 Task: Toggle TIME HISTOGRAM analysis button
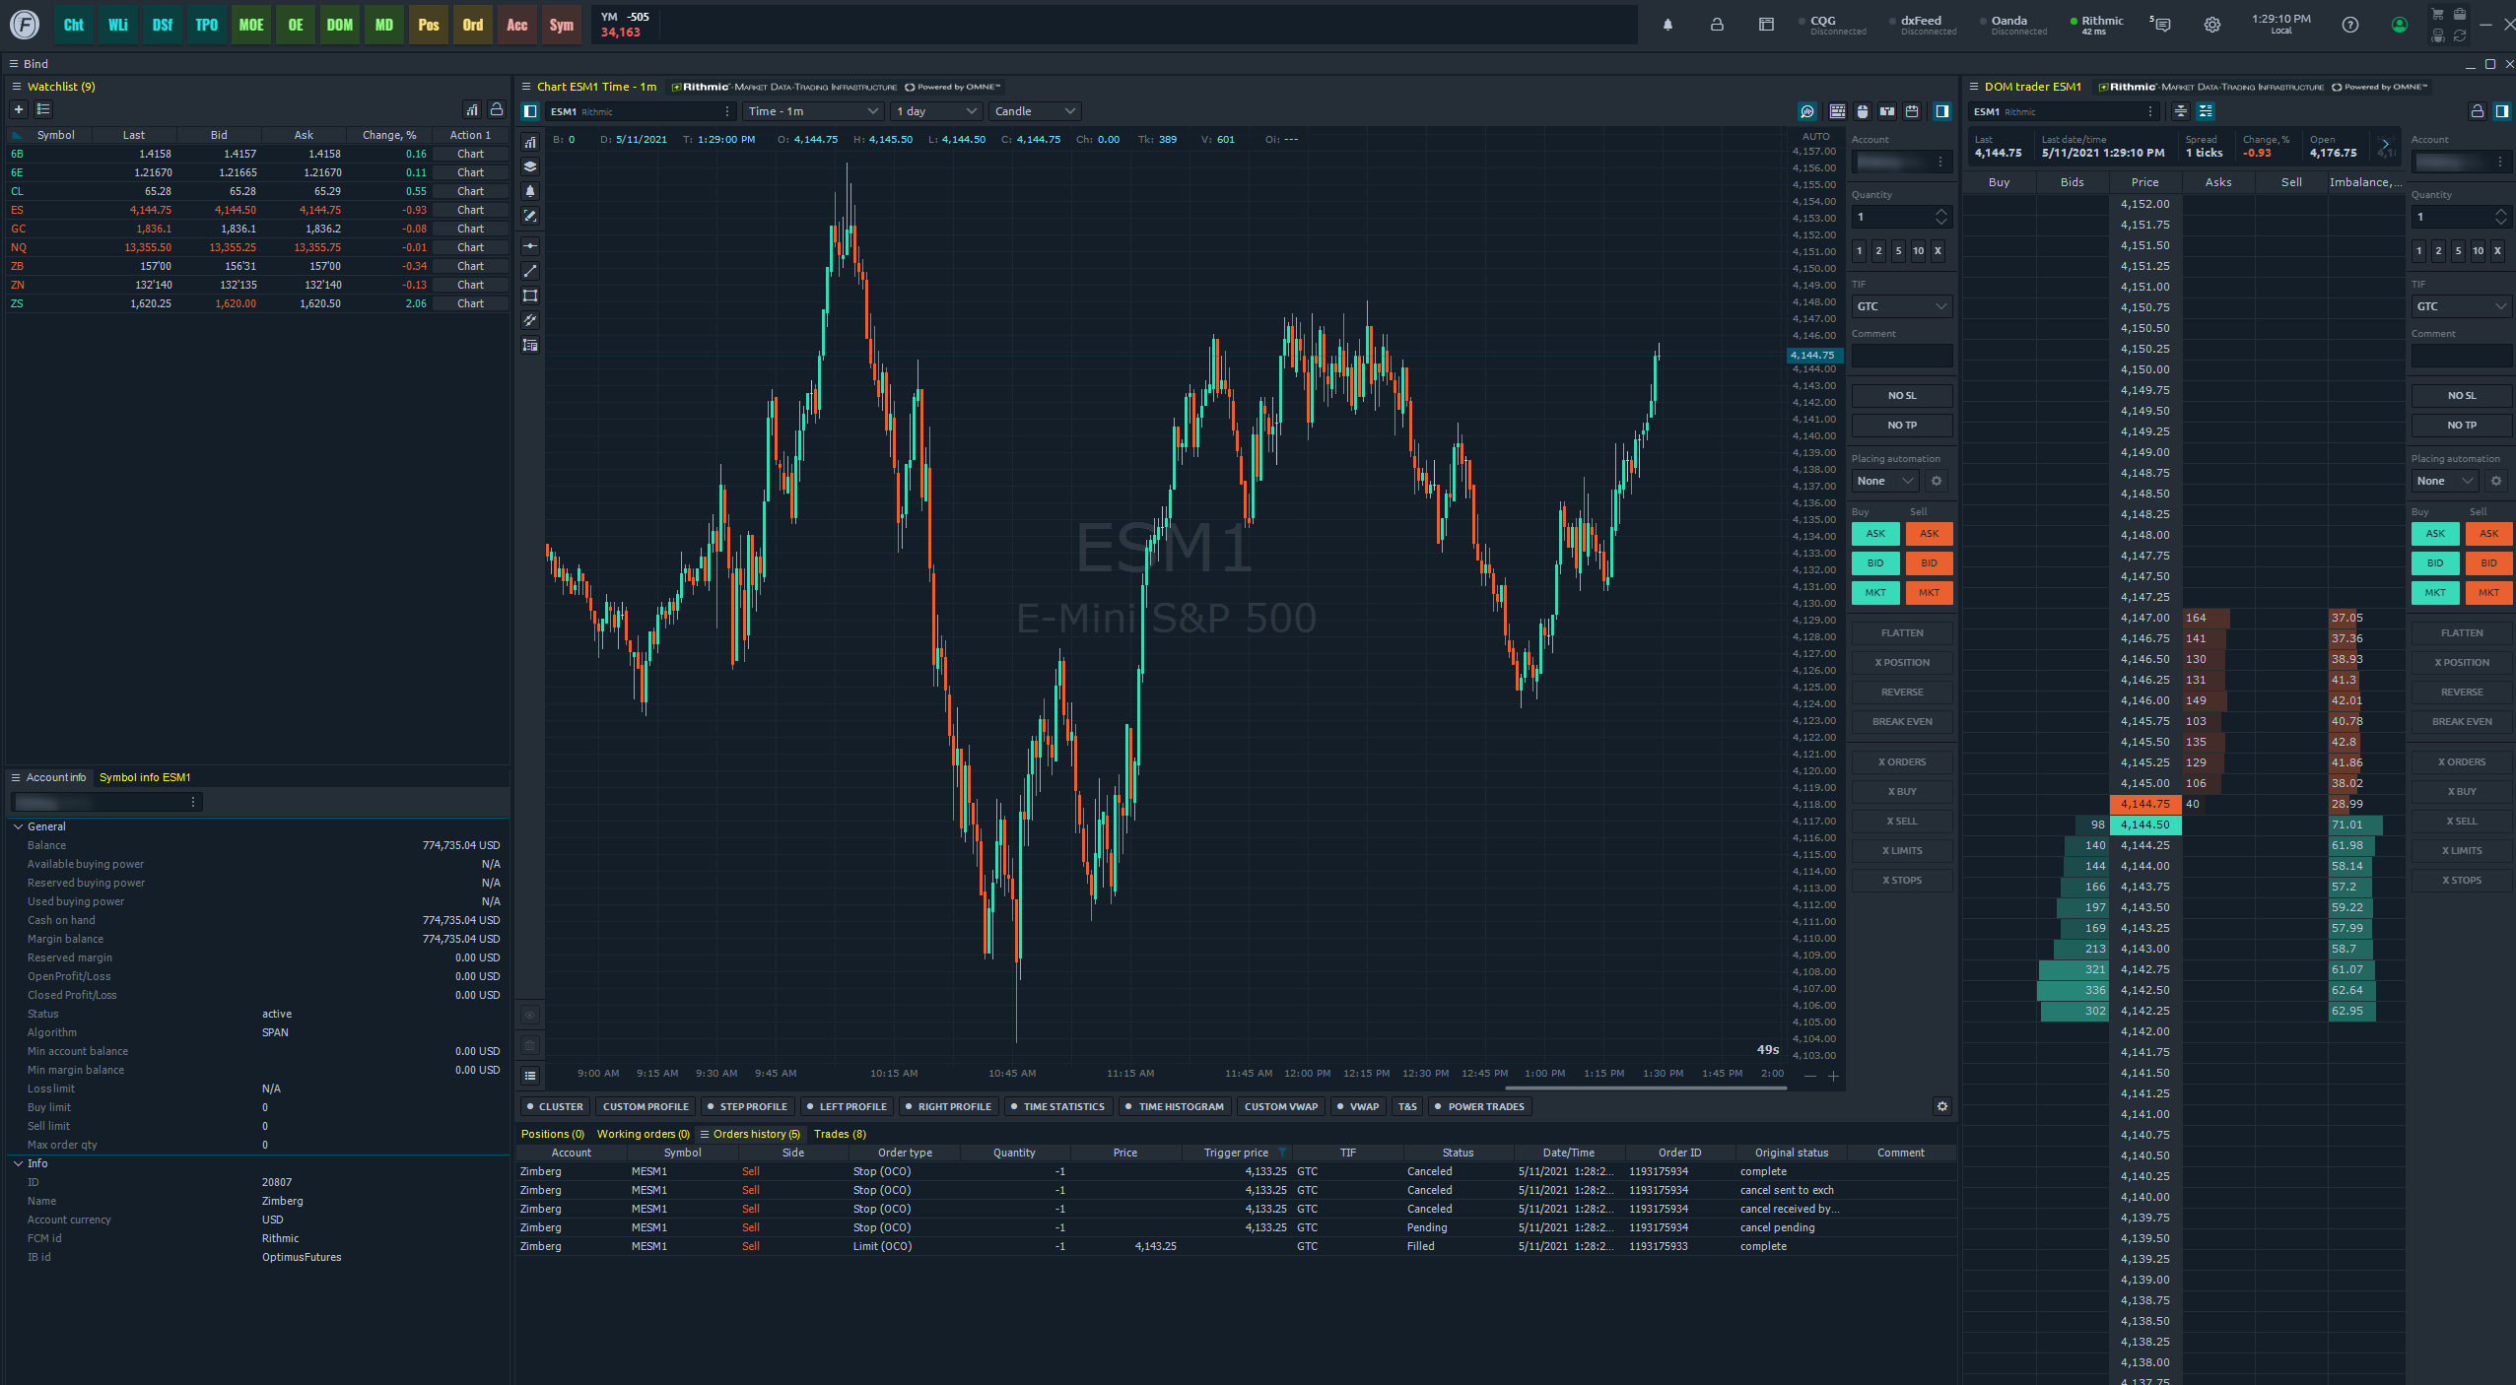click(1175, 1106)
